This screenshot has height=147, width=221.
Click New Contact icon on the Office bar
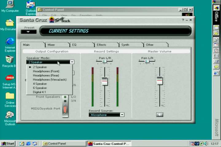216,56
